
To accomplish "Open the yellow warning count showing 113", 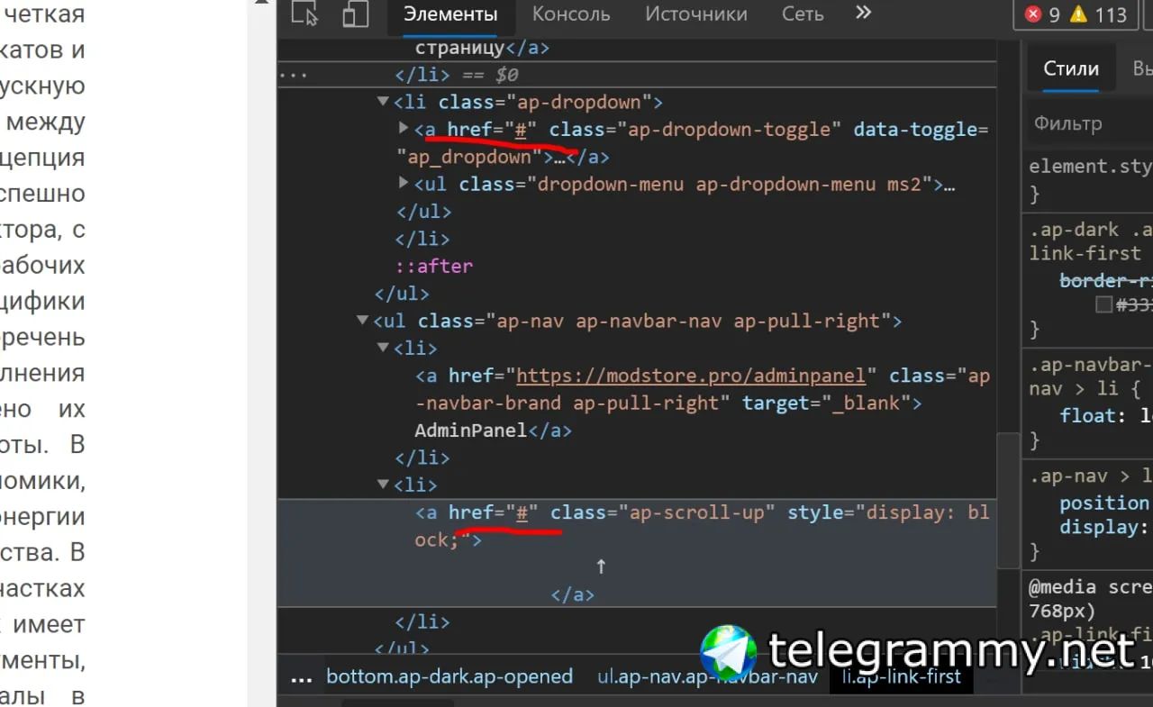I will (1099, 14).
